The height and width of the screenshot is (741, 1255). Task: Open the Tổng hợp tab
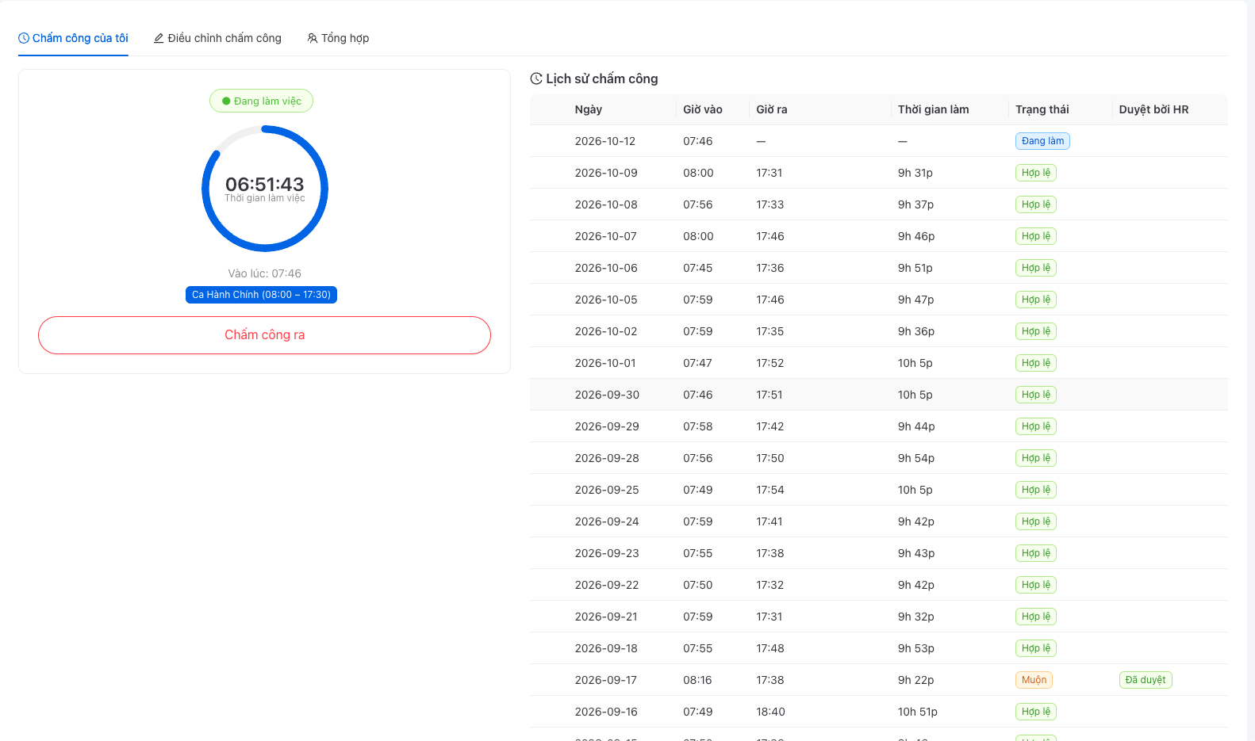pos(338,38)
